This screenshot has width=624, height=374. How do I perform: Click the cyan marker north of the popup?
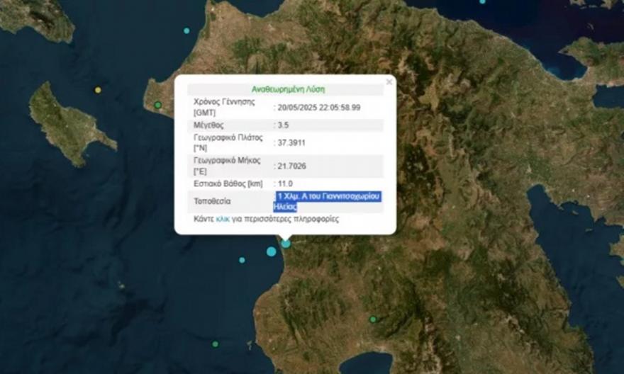coord(186,30)
